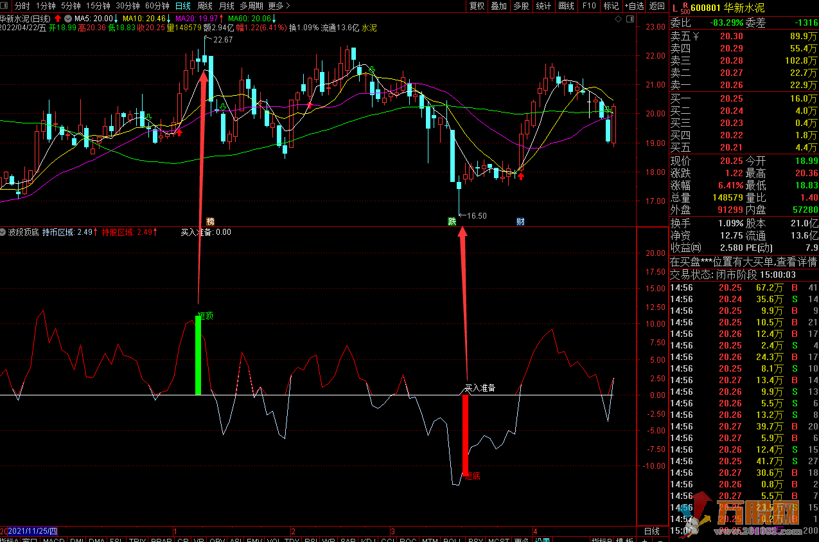
Task: Click the green 短顶 signal bar
Action: (198, 355)
